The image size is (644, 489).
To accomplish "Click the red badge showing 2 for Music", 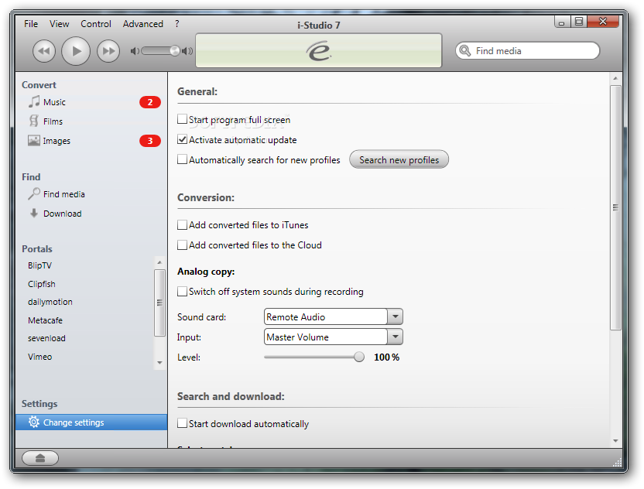I will (x=150, y=102).
